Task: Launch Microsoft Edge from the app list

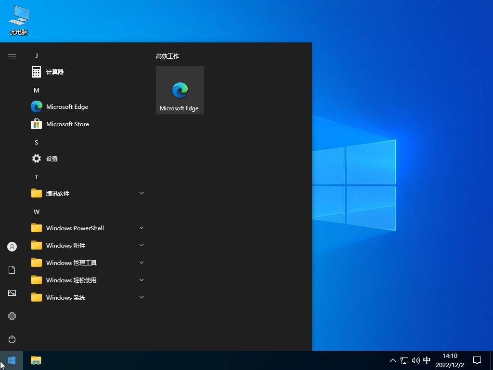Action: pos(67,107)
